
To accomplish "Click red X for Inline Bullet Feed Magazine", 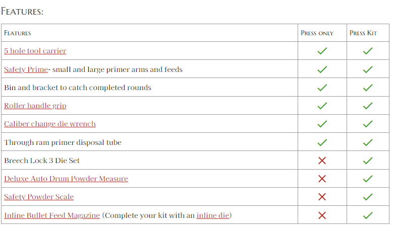I will (322, 215).
